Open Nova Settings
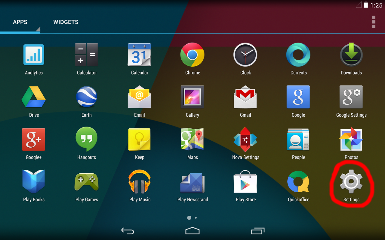The height and width of the screenshot is (240, 385). tap(245, 139)
